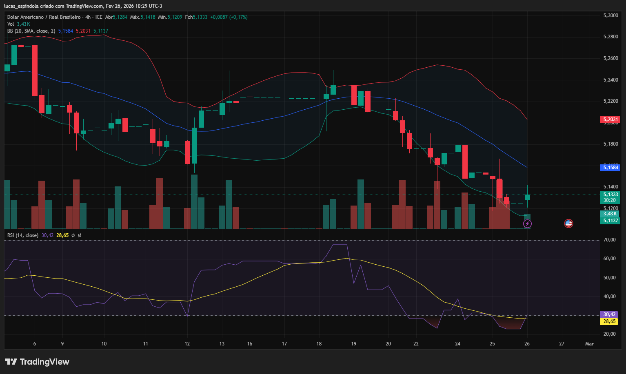Click the 5,1333 current price countdown label
The width and height of the screenshot is (626, 374).
click(610, 197)
